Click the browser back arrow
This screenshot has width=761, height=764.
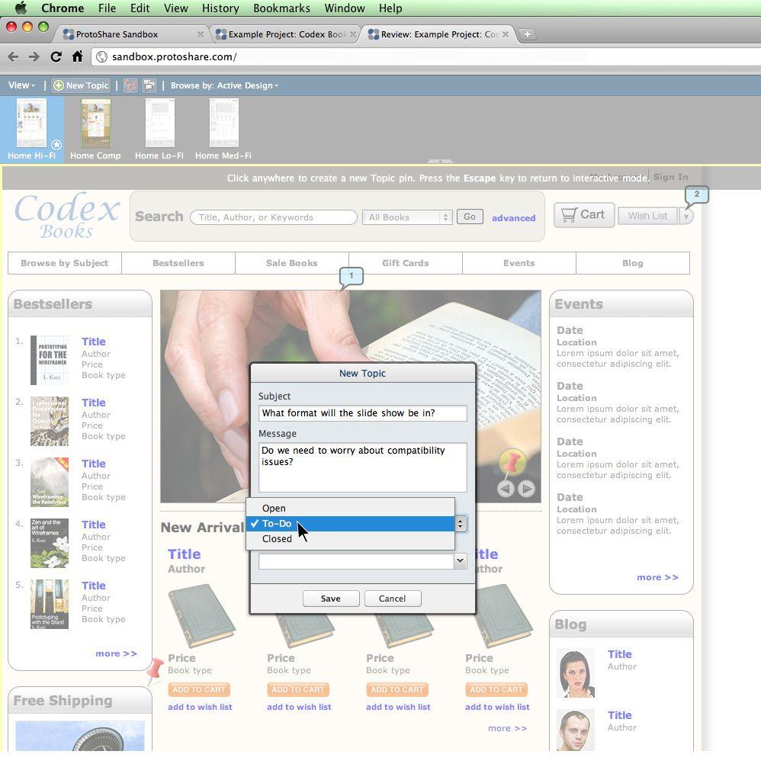click(13, 56)
